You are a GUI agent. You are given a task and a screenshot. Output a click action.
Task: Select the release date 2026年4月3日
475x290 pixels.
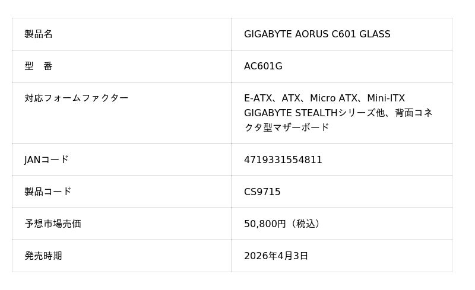pos(275,256)
